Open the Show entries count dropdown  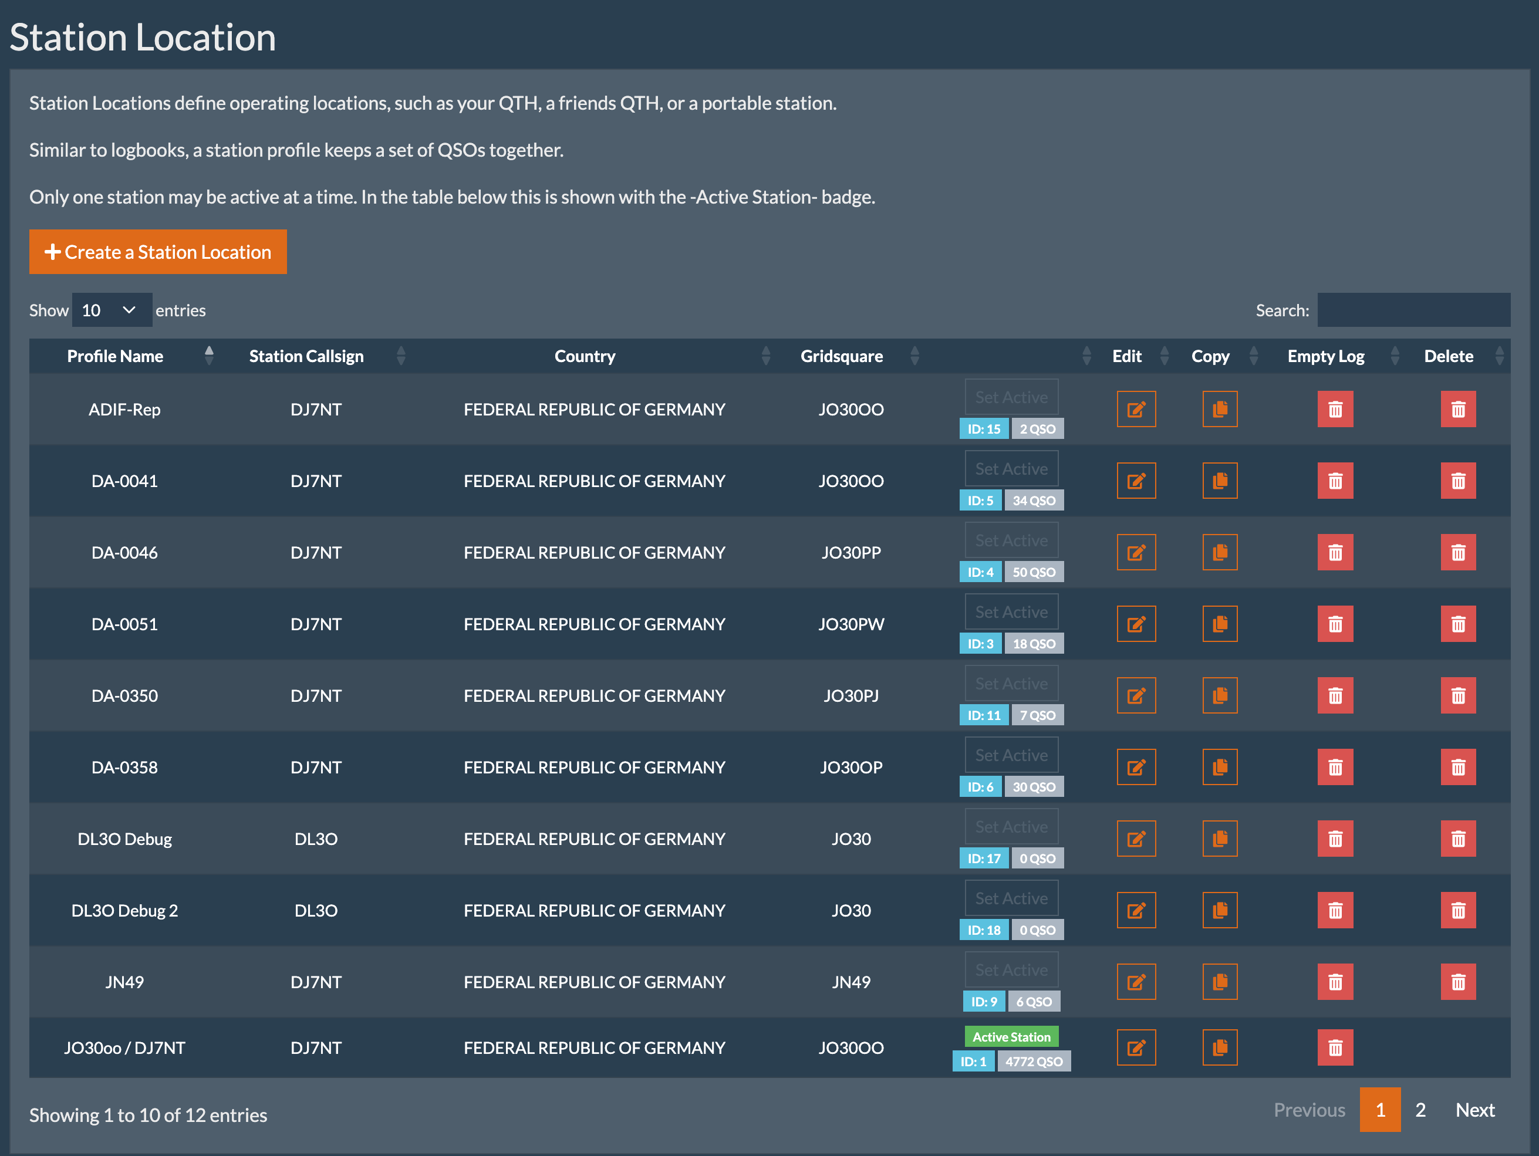pyautogui.click(x=112, y=310)
